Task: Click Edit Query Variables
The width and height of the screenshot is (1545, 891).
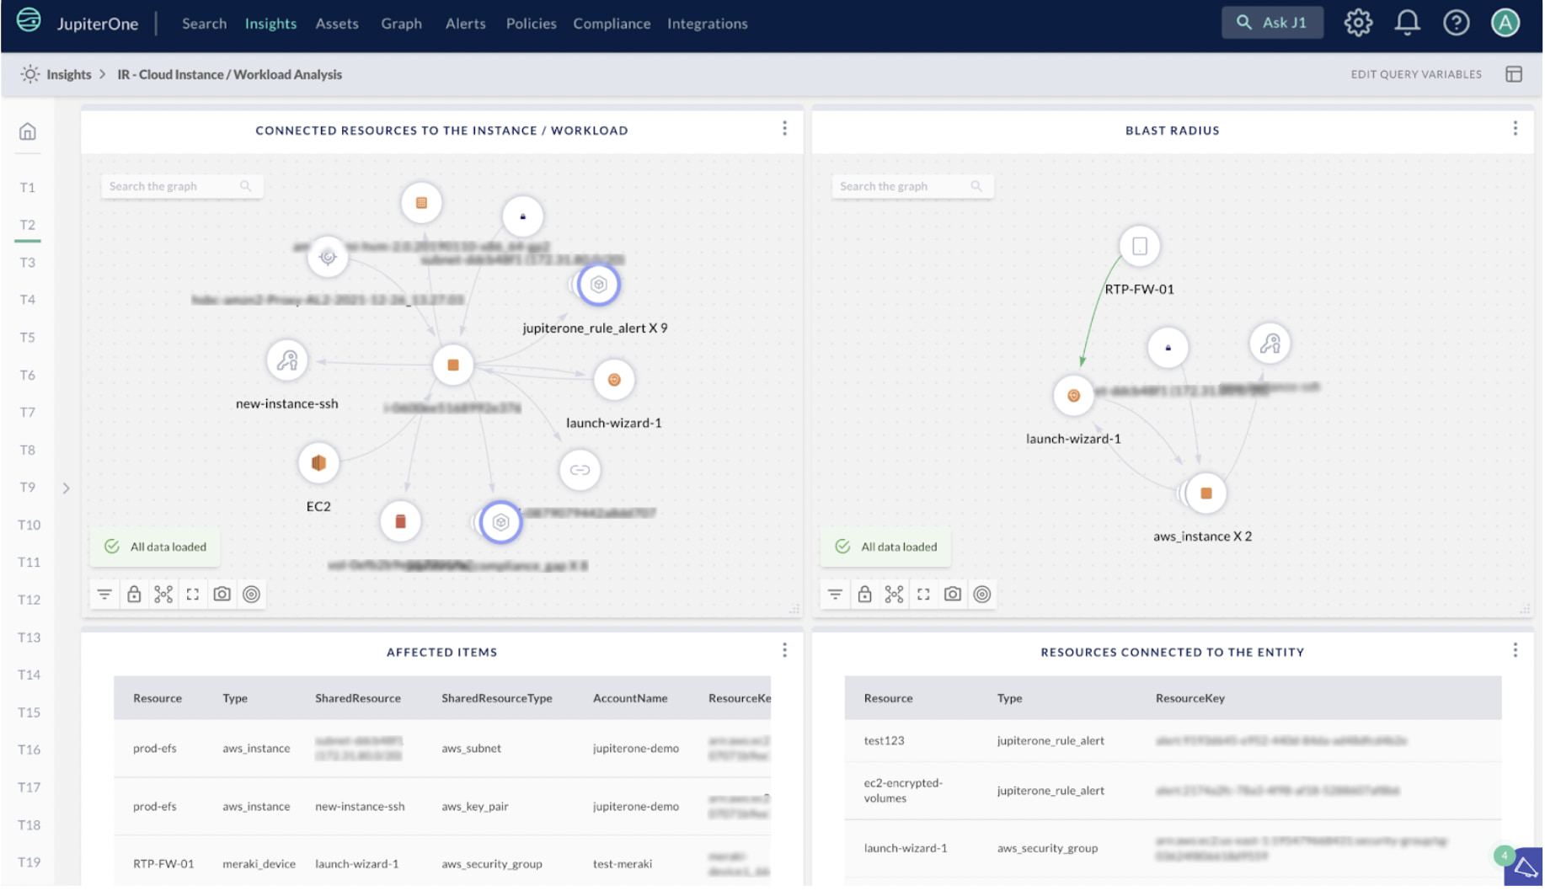Action: pyautogui.click(x=1417, y=74)
